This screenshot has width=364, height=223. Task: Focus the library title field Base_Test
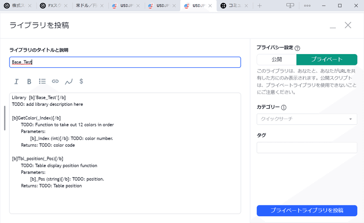(x=125, y=62)
